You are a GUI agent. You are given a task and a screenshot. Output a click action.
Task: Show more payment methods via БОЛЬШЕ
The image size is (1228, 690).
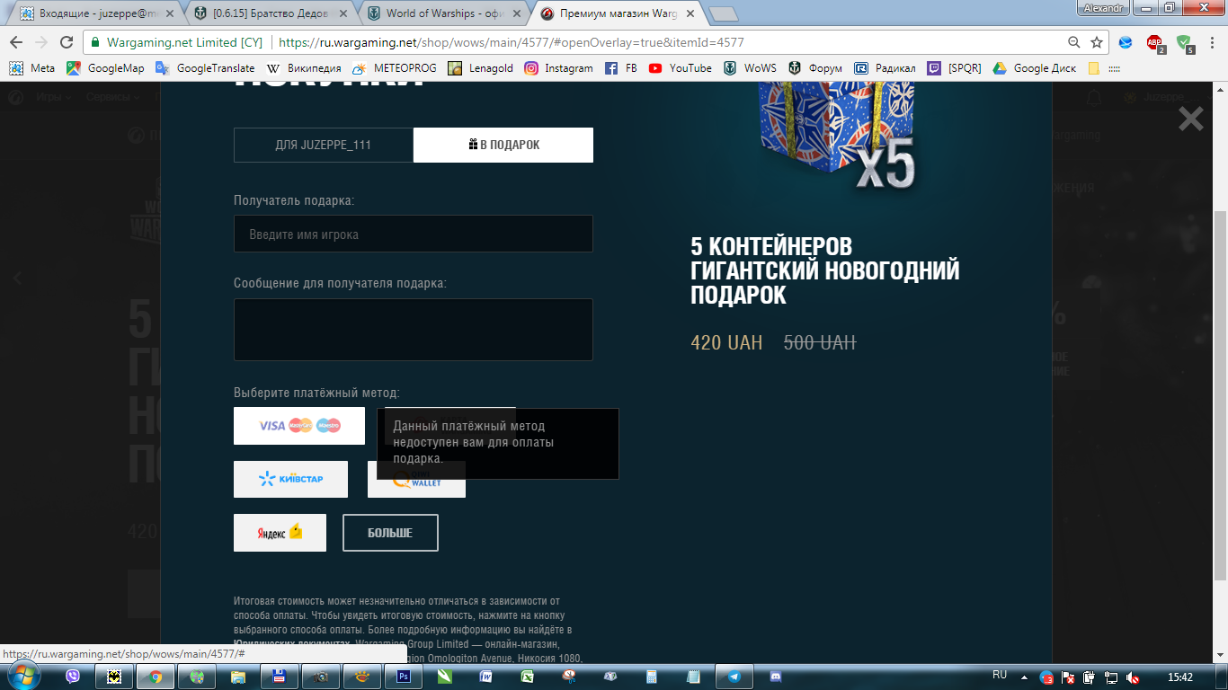point(390,533)
